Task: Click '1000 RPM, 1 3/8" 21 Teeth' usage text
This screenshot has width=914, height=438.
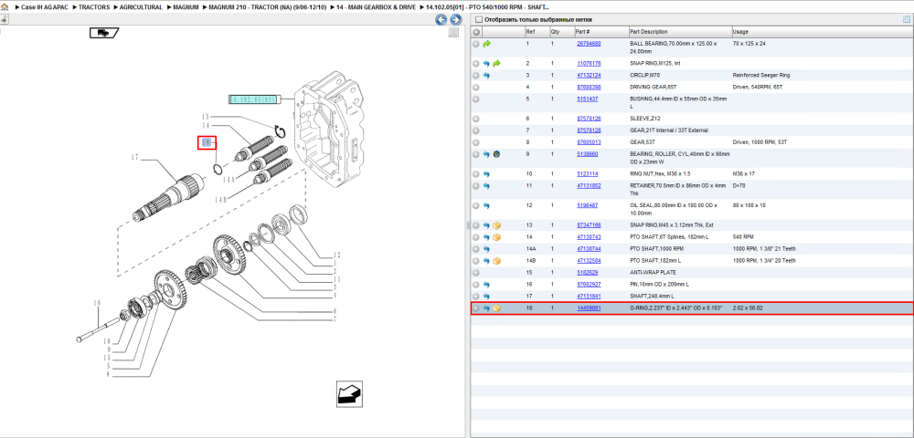Action: pyautogui.click(x=764, y=249)
